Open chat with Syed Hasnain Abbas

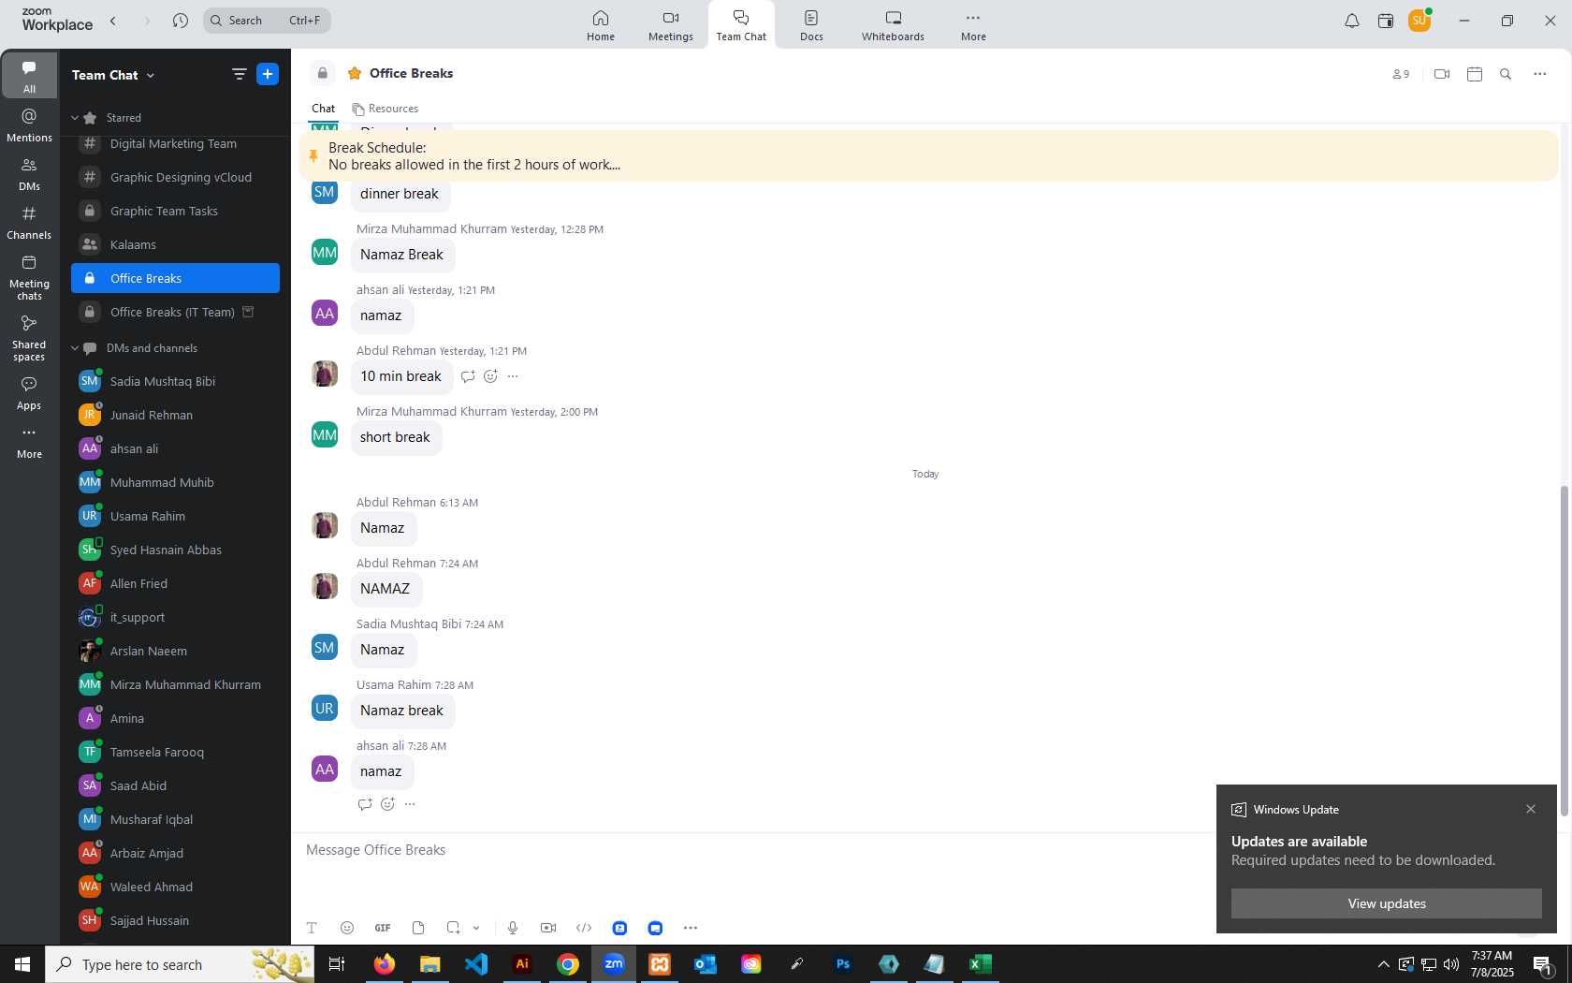tap(175, 550)
